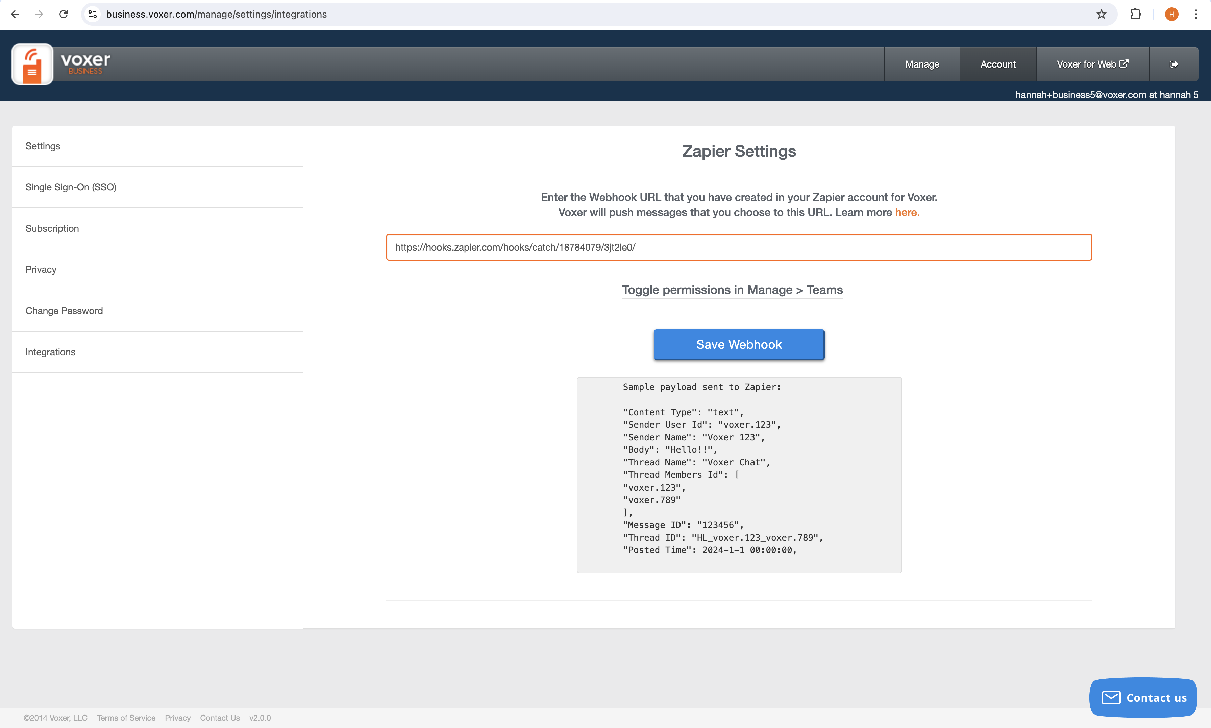The image size is (1211, 728).
Task: Select Privacy in the sidebar
Action: (x=157, y=270)
